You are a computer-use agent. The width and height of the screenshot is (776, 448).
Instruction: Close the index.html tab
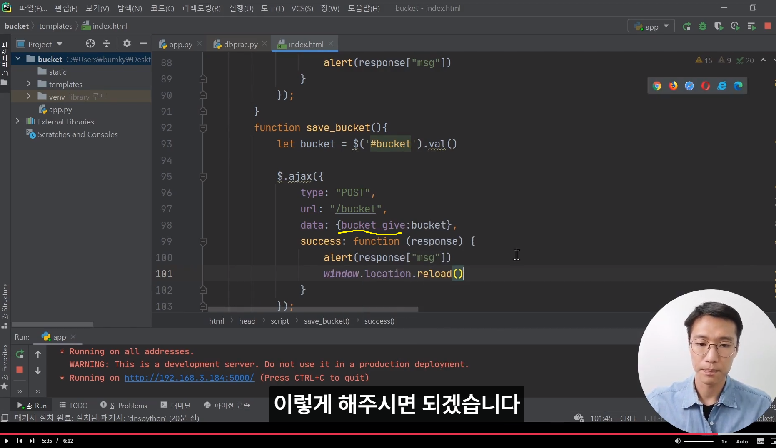pyautogui.click(x=331, y=43)
